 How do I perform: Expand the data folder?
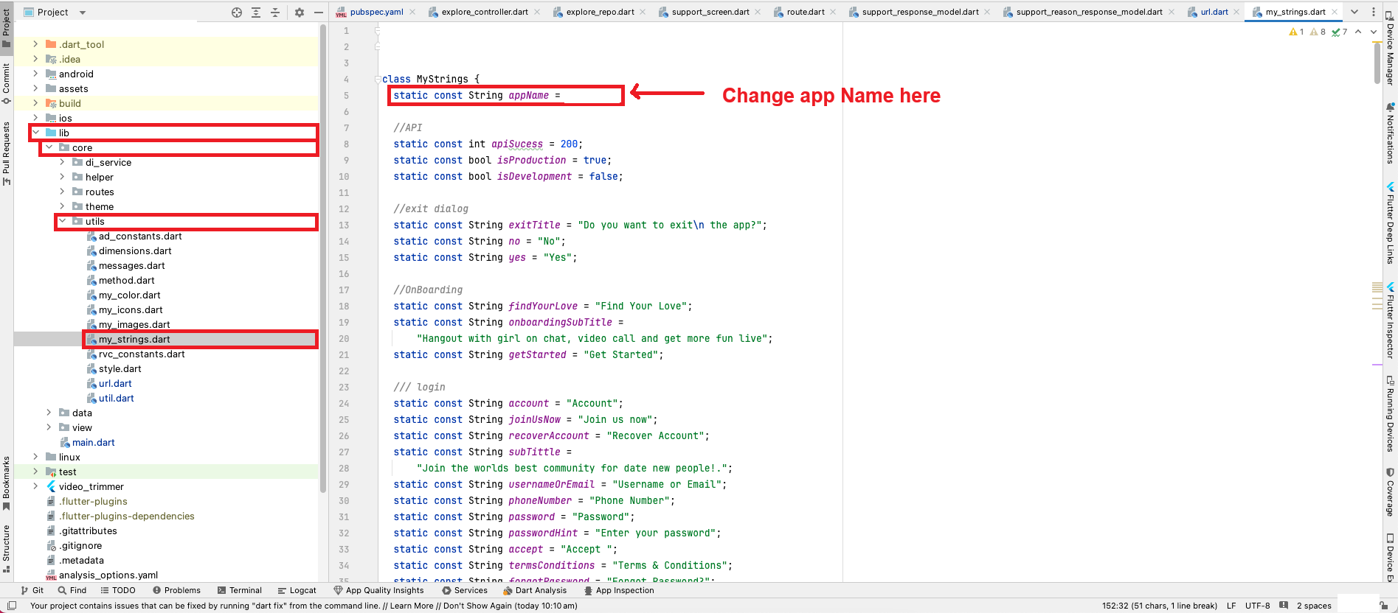pos(49,413)
